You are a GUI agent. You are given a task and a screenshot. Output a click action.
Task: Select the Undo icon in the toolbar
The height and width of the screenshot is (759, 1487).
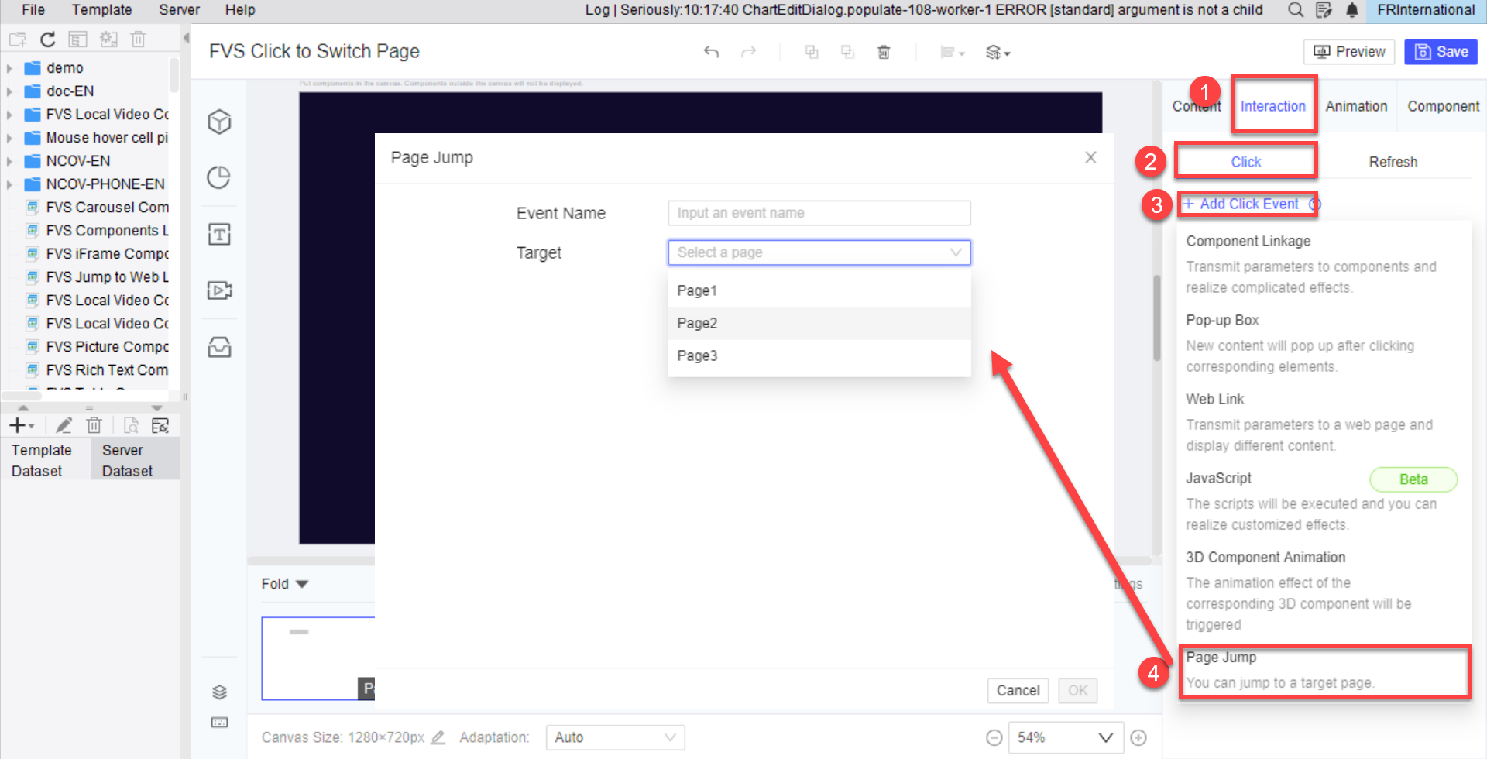710,51
